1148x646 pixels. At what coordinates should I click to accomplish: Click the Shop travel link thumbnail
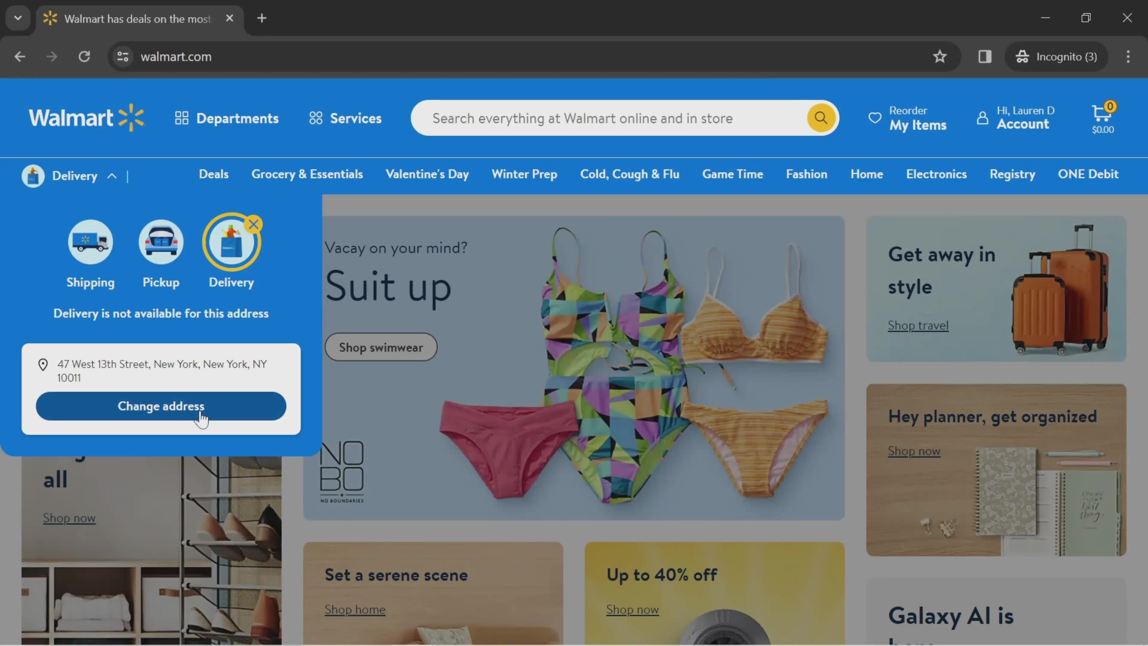[x=917, y=324]
